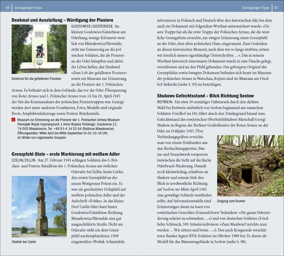Click heading Grenzpfahl-Stele – erste Markierung

click(x=66, y=154)
